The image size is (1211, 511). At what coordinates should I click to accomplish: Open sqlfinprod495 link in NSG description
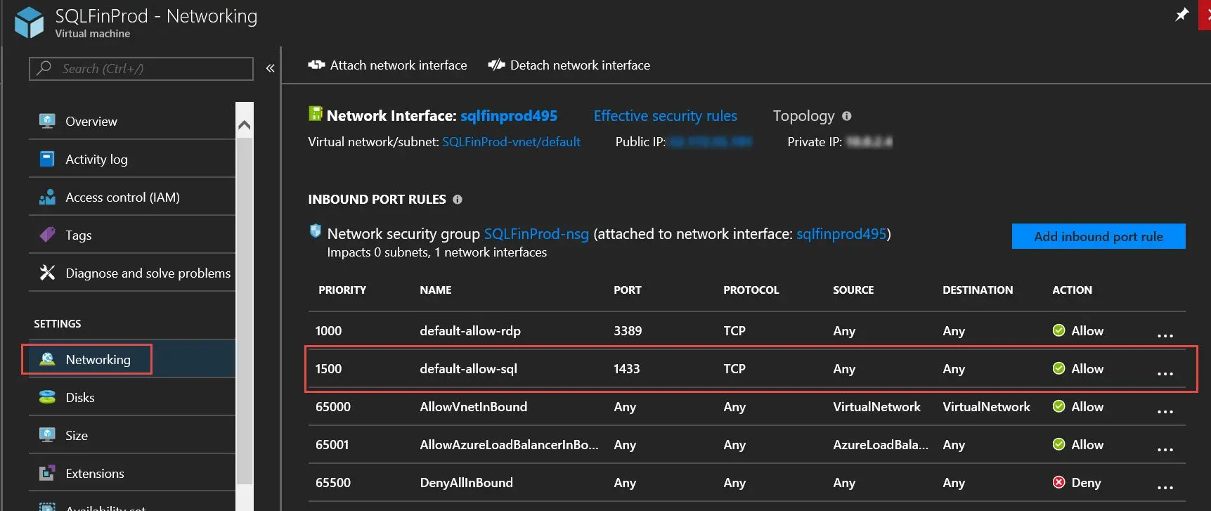[841, 234]
